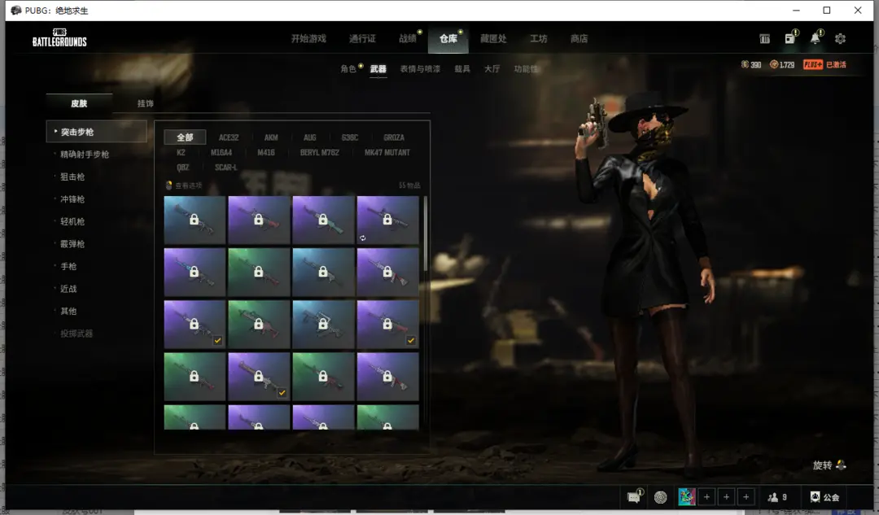
Task: Click the PUBG app icon in title bar
Action: [x=15, y=10]
